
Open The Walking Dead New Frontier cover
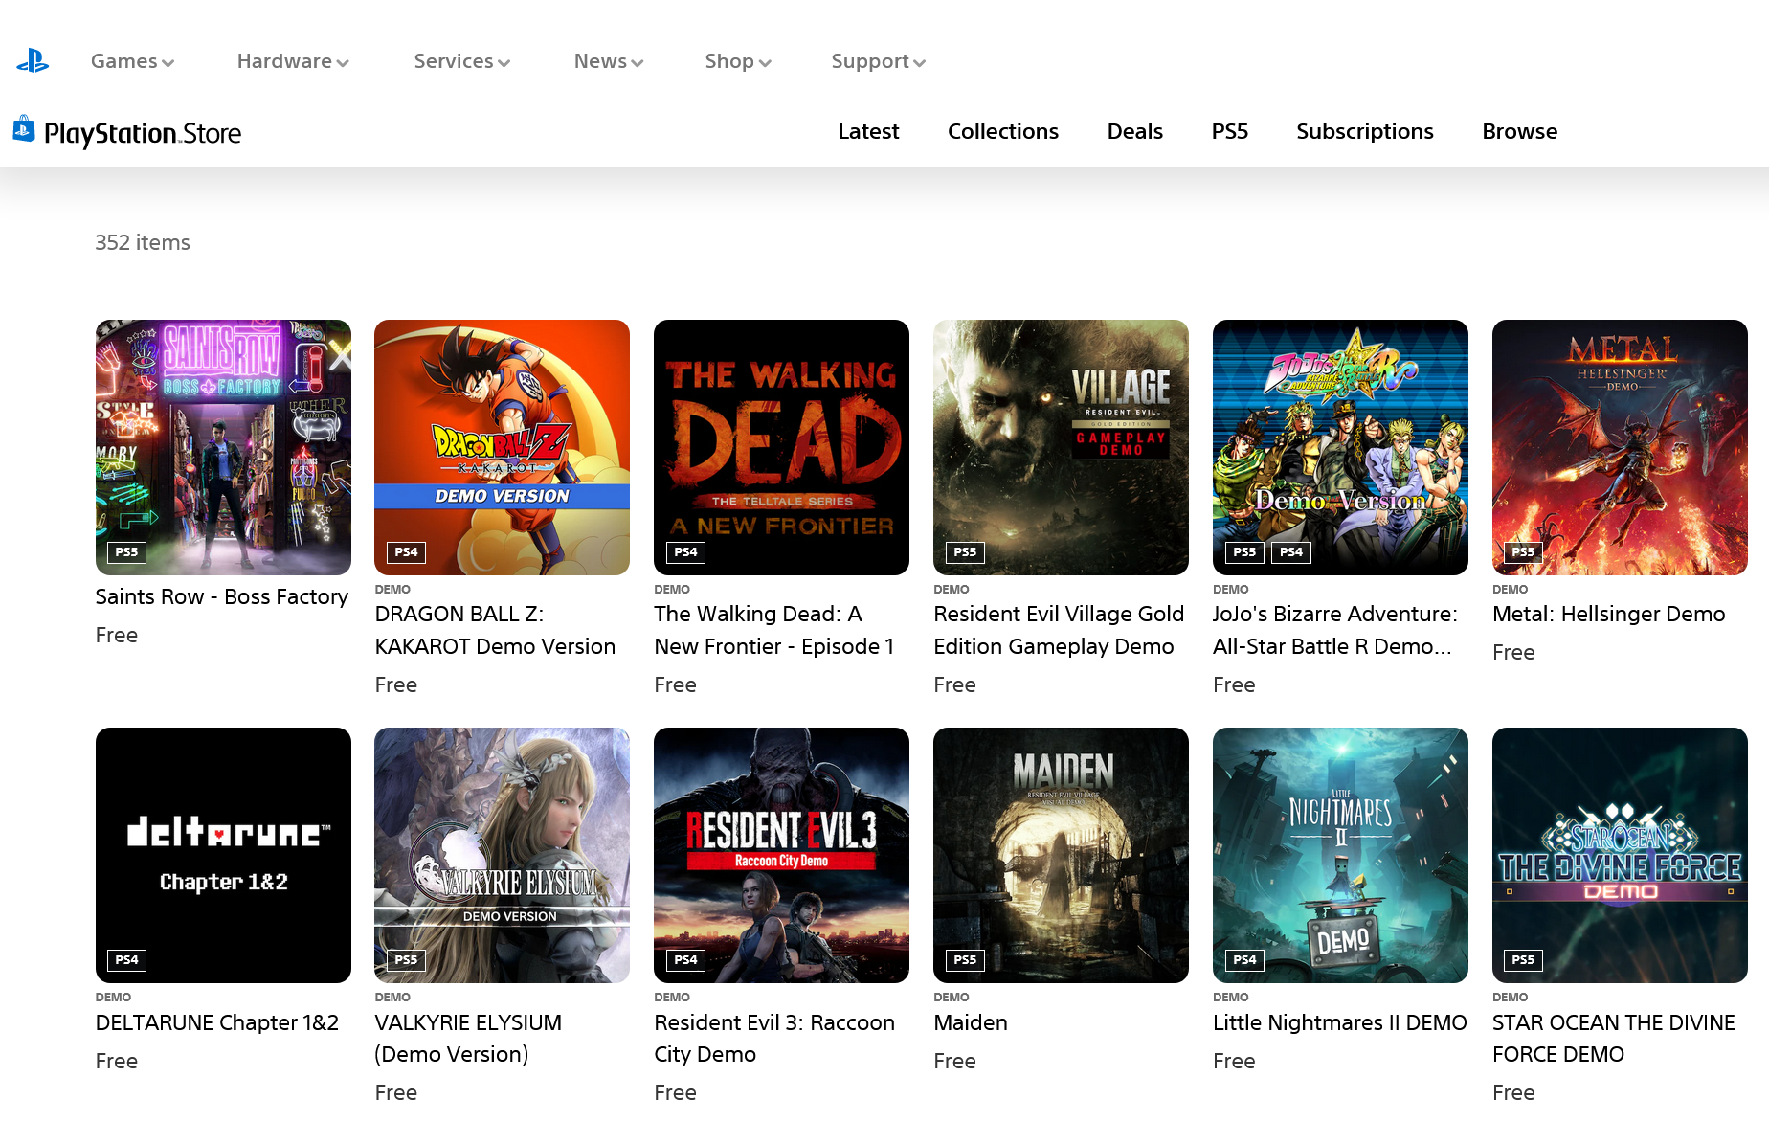point(781,447)
